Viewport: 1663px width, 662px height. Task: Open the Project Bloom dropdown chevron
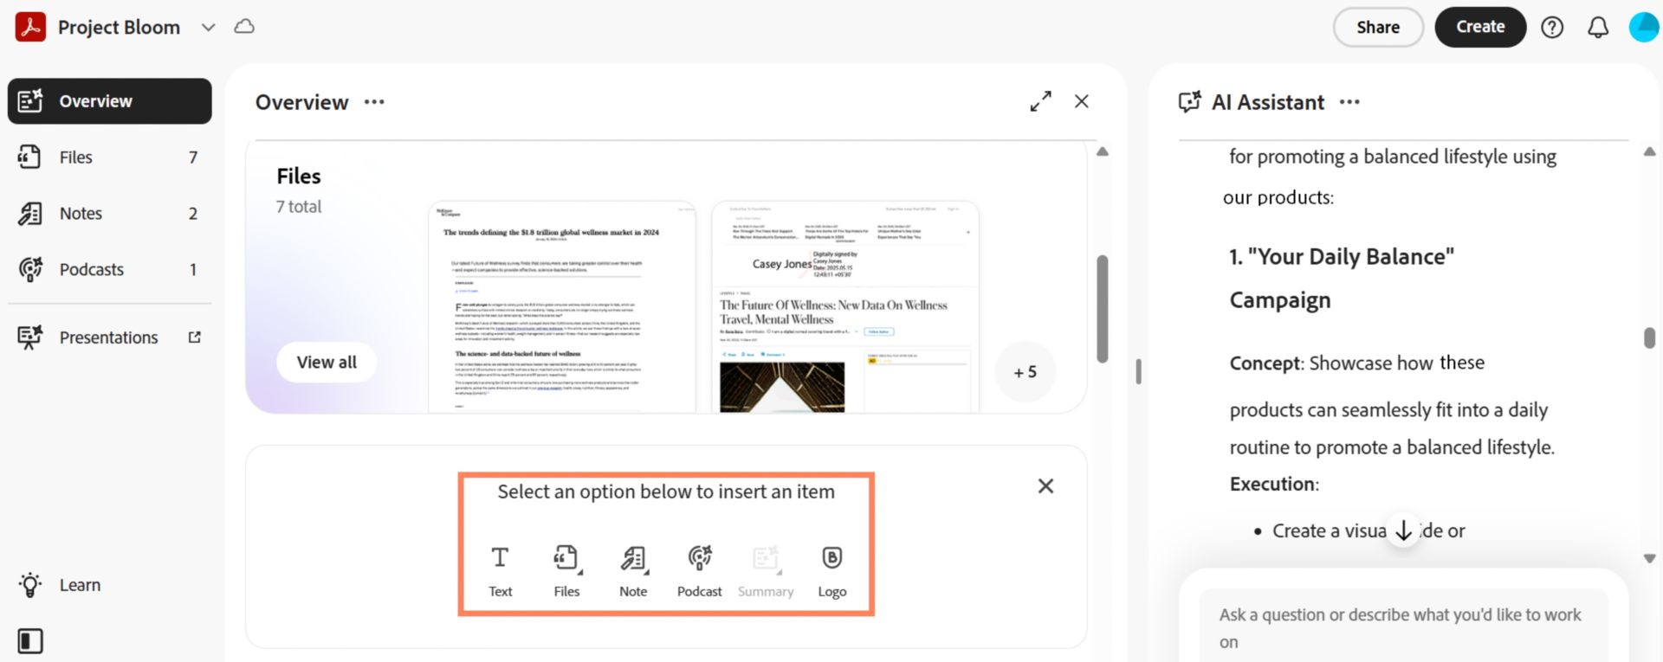[x=208, y=27]
